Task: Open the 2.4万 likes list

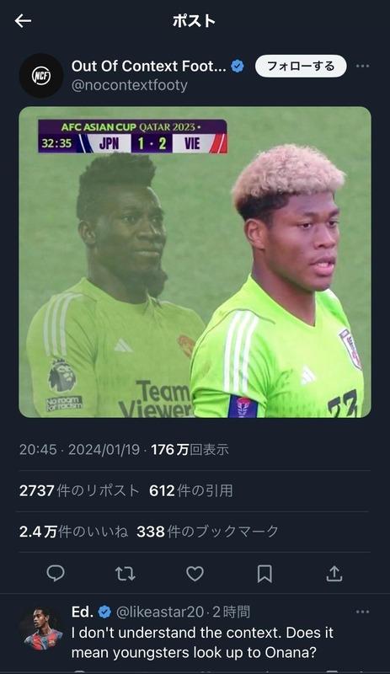Action: [x=73, y=532]
